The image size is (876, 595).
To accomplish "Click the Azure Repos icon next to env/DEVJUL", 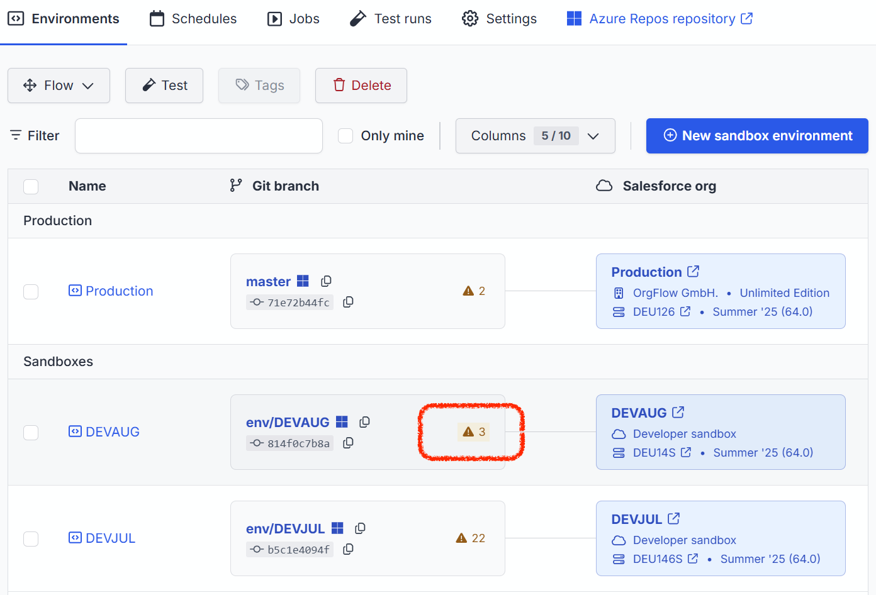I will pos(337,528).
